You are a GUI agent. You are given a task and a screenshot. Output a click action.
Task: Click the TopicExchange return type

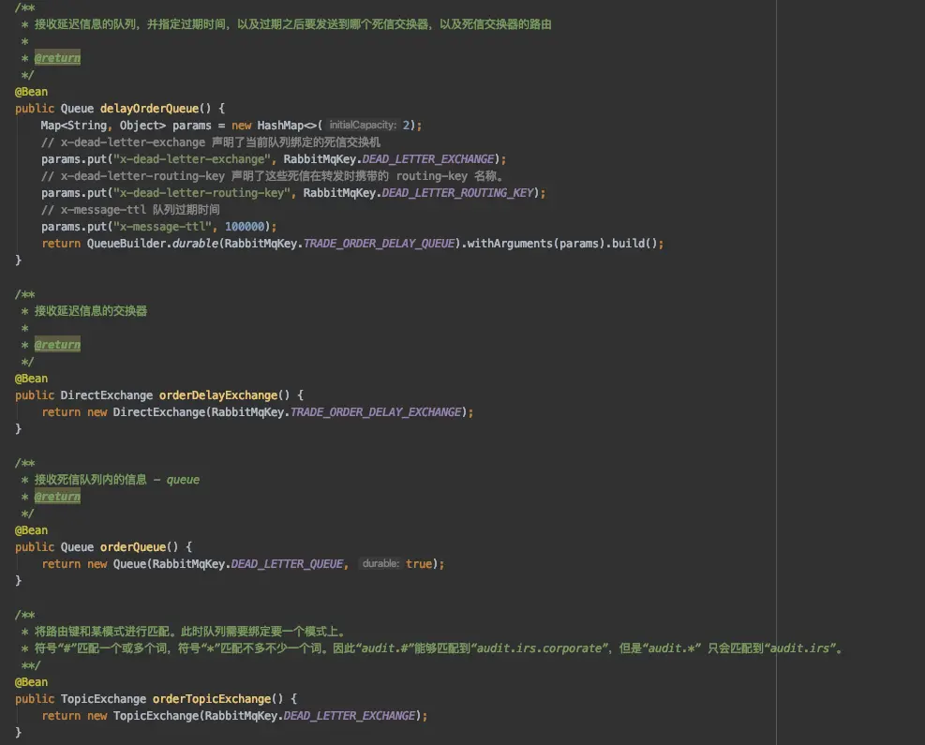103,699
